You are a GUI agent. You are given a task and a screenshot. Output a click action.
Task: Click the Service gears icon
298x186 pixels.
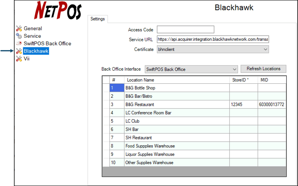[x=19, y=36]
